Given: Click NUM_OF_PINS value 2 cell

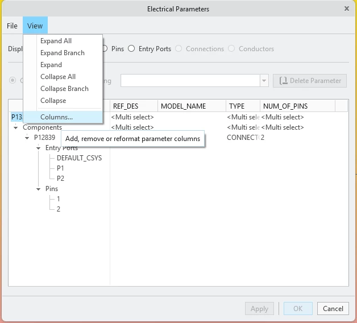Looking at the screenshot, I should pos(263,138).
